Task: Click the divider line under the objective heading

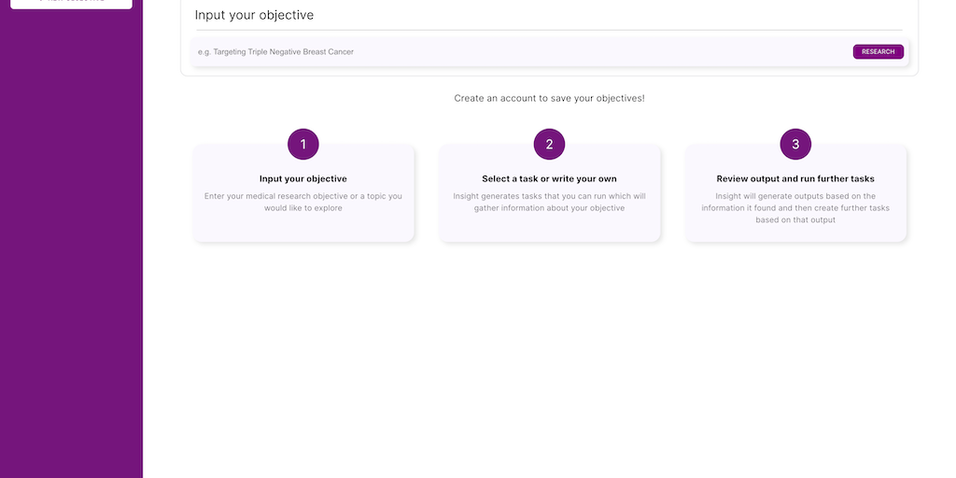Action: point(549,30)
